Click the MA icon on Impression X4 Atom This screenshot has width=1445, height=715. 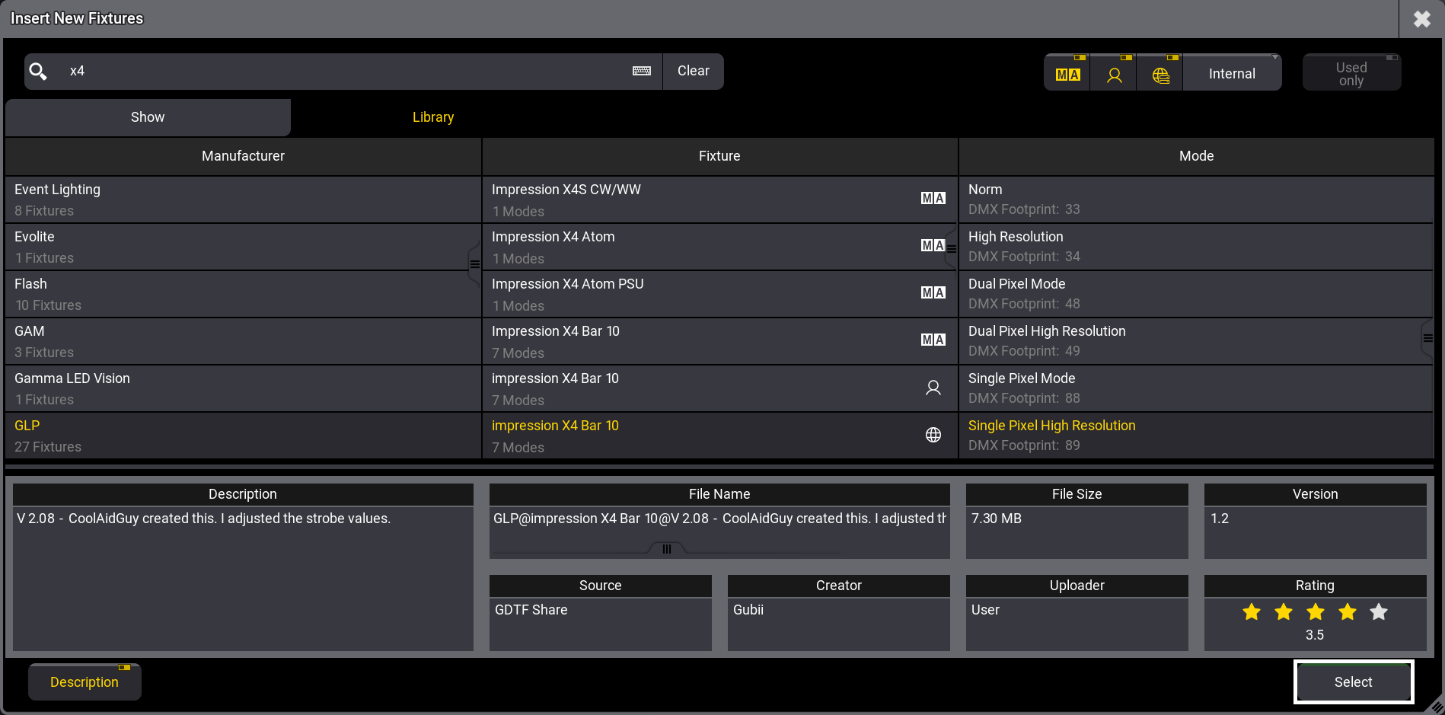click(932, 245)
